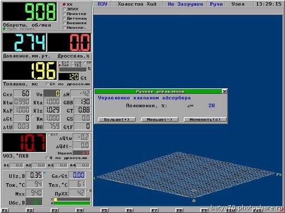This screenshot has width=285, height=213.
Task: Click the Изменить(о) button
Action: tap(205, 119)
